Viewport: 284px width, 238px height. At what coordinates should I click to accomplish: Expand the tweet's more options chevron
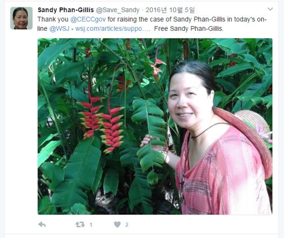(x=270, y=9)
